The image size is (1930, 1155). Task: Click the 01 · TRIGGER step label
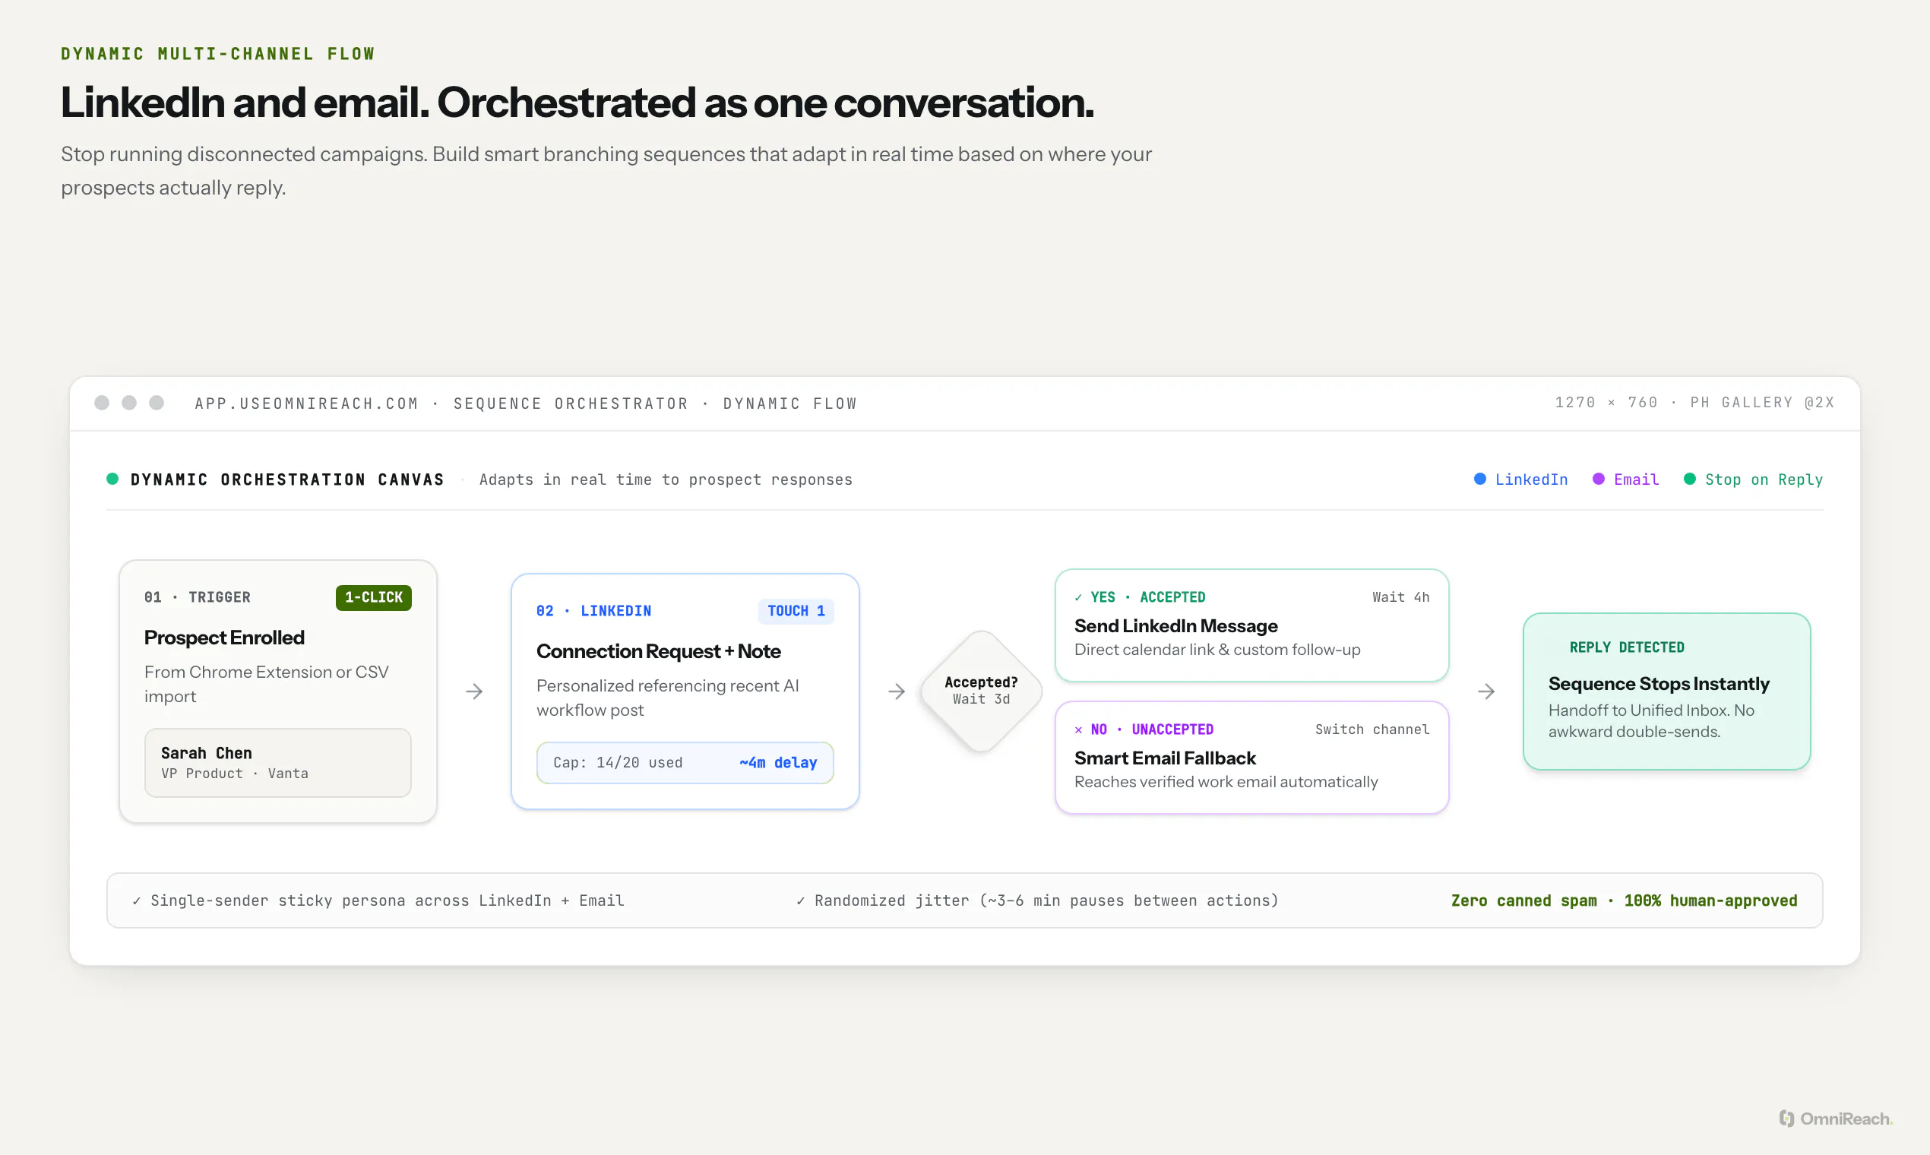(x=197, y=597)
